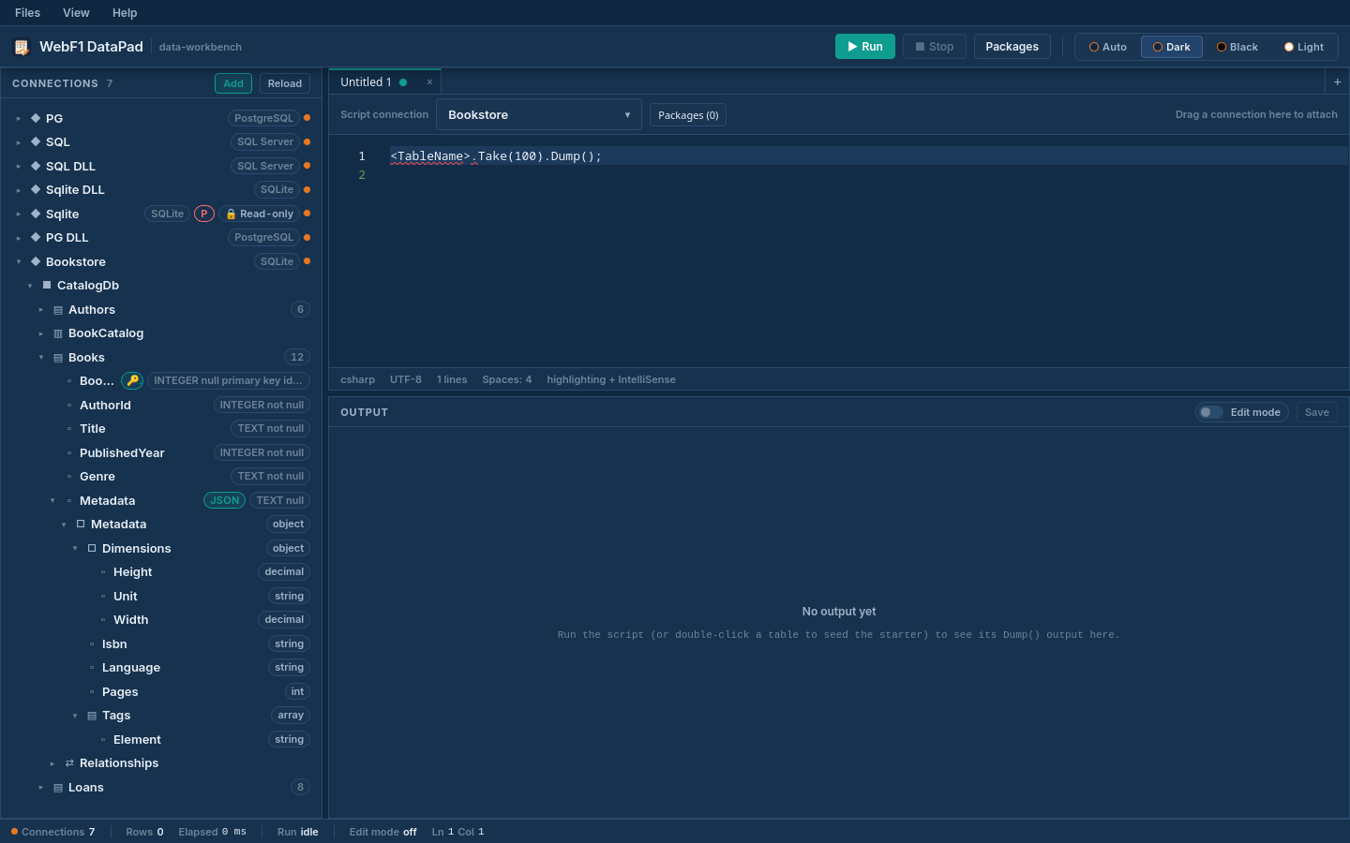The width and height of the screenshot is (1350, 843).
Task: Open the Packages toolbar button
Action: tap(1012, 47)
